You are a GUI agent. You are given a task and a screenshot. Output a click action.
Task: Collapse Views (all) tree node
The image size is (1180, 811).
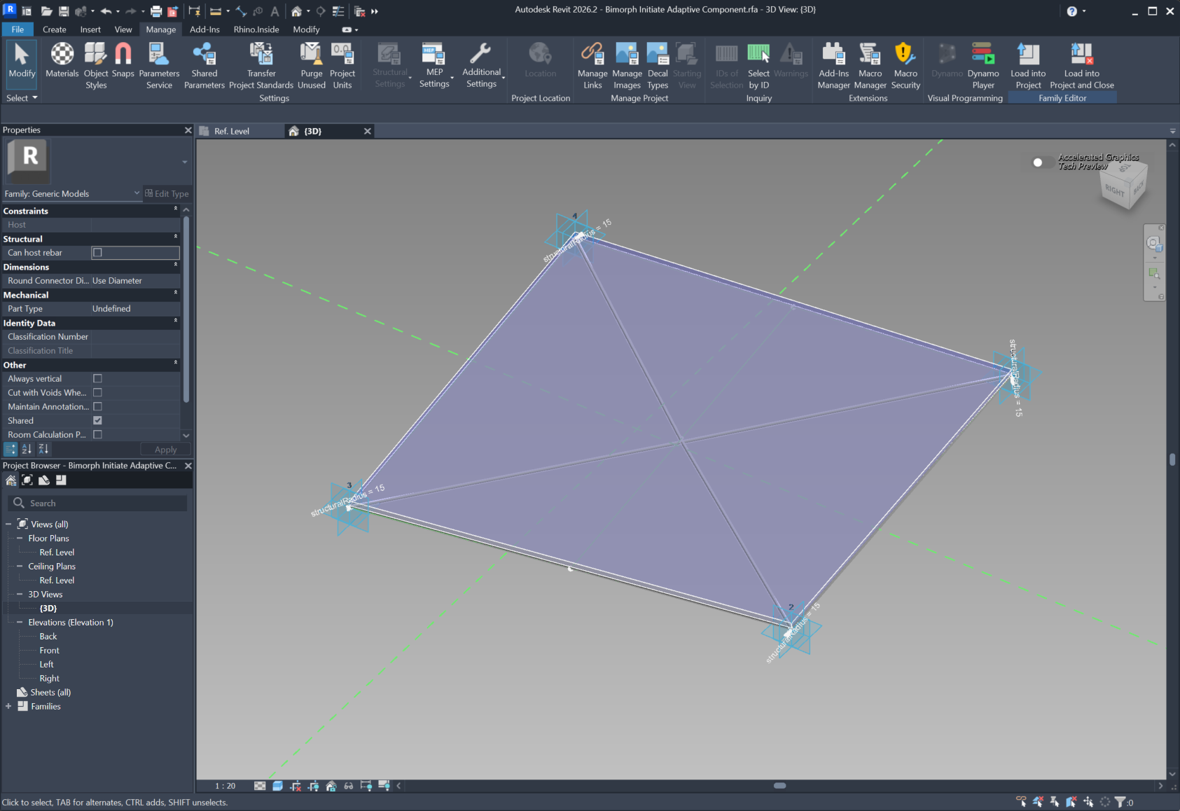8,524
